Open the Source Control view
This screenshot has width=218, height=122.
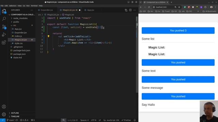4,27
